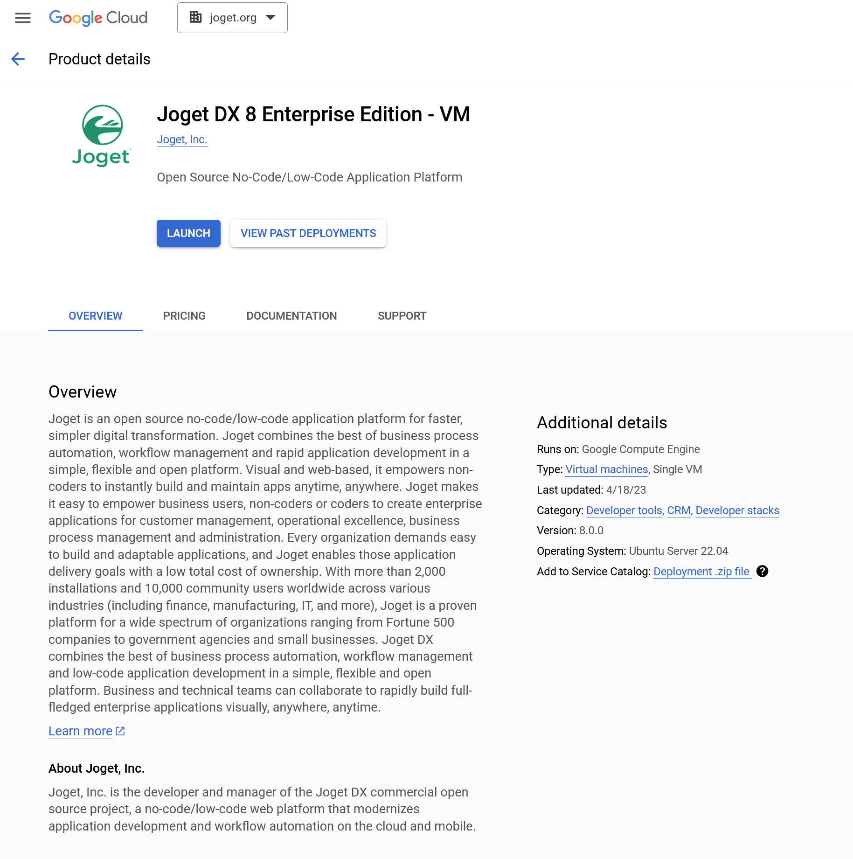Follow the Virtual machines type link
This screenshot has height=859, width=853.
(606, 469)
